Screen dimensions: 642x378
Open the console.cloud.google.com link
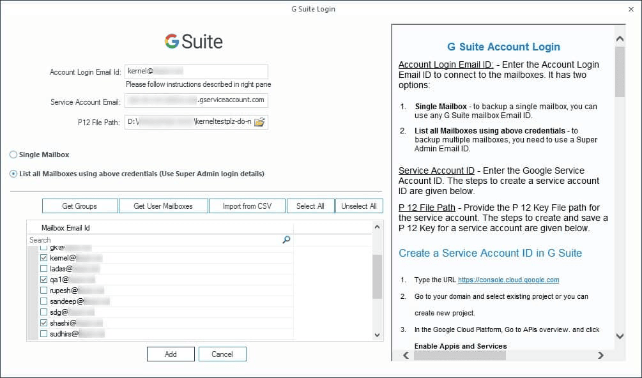pos(508,280)
